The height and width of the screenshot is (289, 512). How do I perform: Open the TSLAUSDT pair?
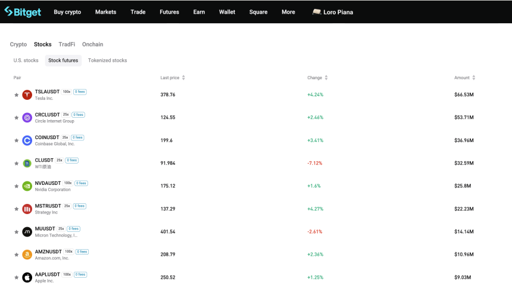tap(48, 92)
